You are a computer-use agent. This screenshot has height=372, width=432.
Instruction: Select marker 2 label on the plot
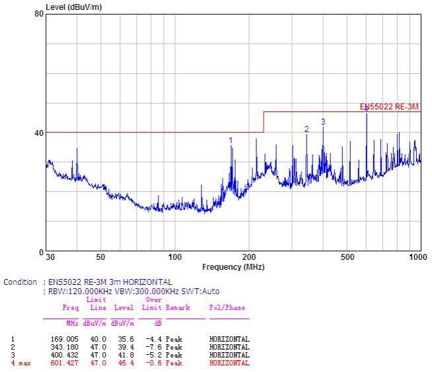tap(306, 129)
